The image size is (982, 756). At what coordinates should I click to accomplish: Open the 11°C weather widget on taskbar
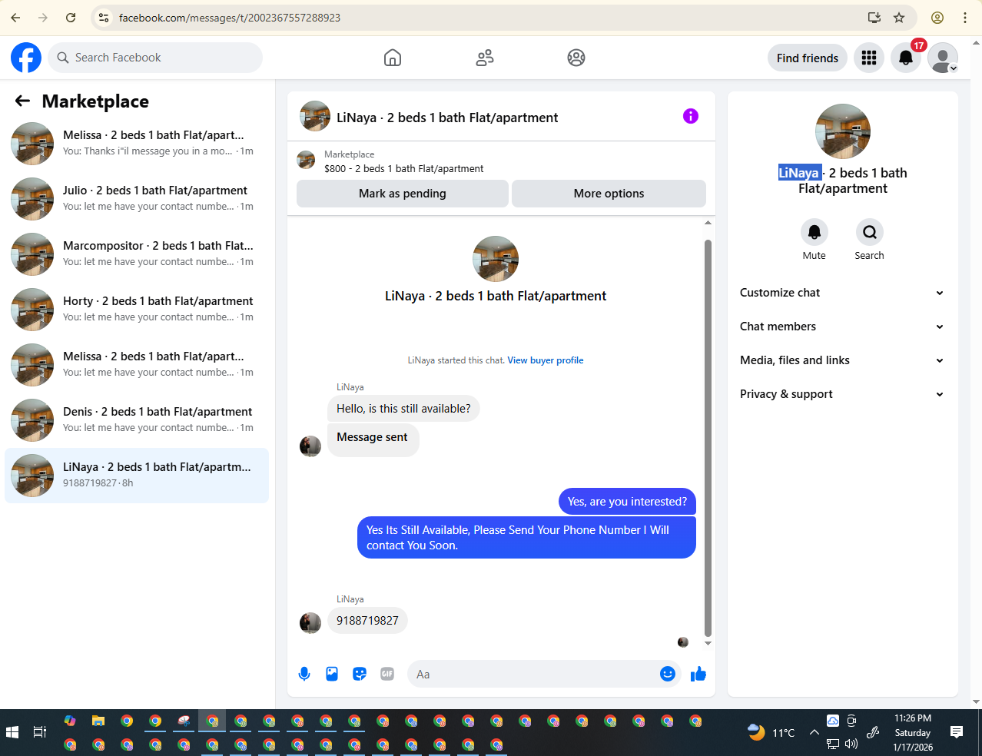[x=771, y=732]
